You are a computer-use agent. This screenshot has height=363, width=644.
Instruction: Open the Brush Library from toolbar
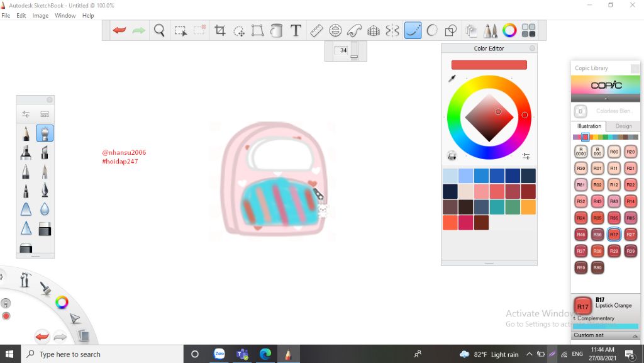point(490,30)
